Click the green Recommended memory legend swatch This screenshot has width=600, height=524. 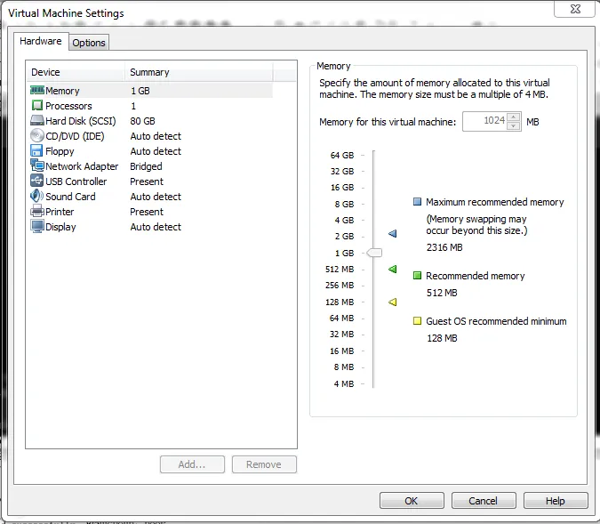(x=417, y=276)
